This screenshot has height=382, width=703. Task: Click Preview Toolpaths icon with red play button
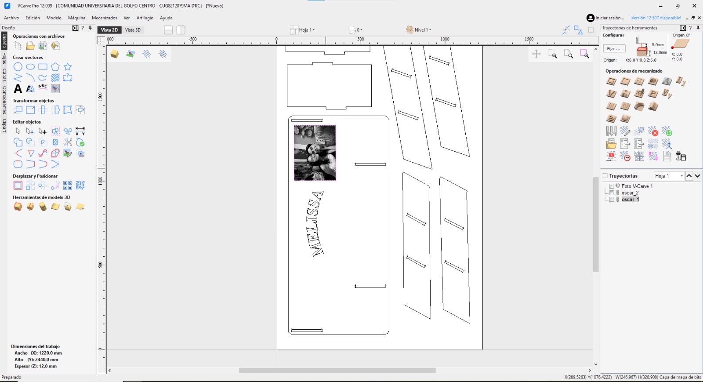[x=611, y=156]
